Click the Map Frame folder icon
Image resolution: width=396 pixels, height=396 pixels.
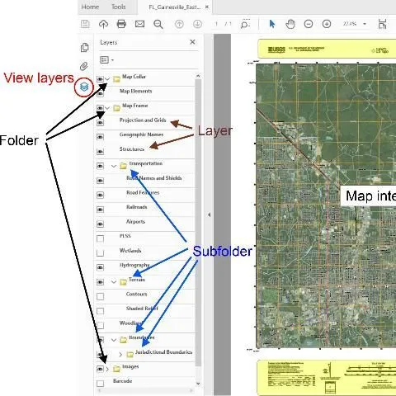pyautogui.click(x=117, y=108)
